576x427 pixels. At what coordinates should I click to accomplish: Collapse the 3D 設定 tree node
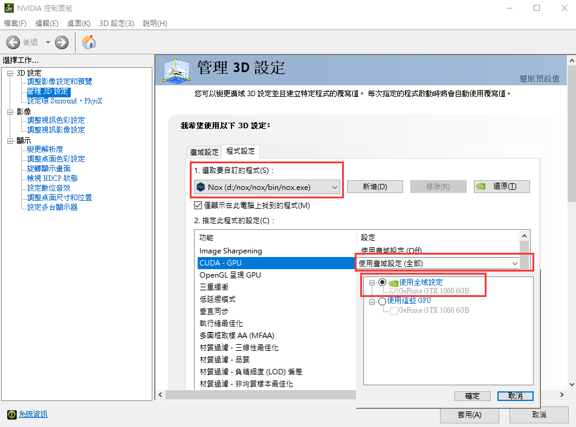[10, 73]
